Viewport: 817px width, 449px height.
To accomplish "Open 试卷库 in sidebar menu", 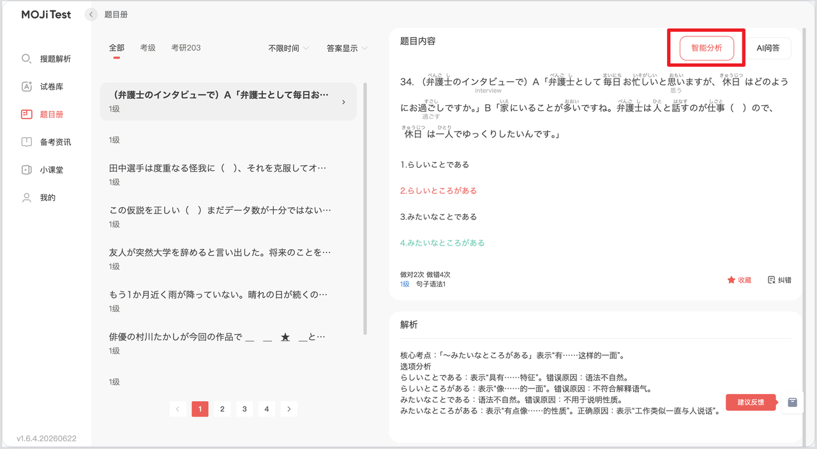I will tap(52, 87).
